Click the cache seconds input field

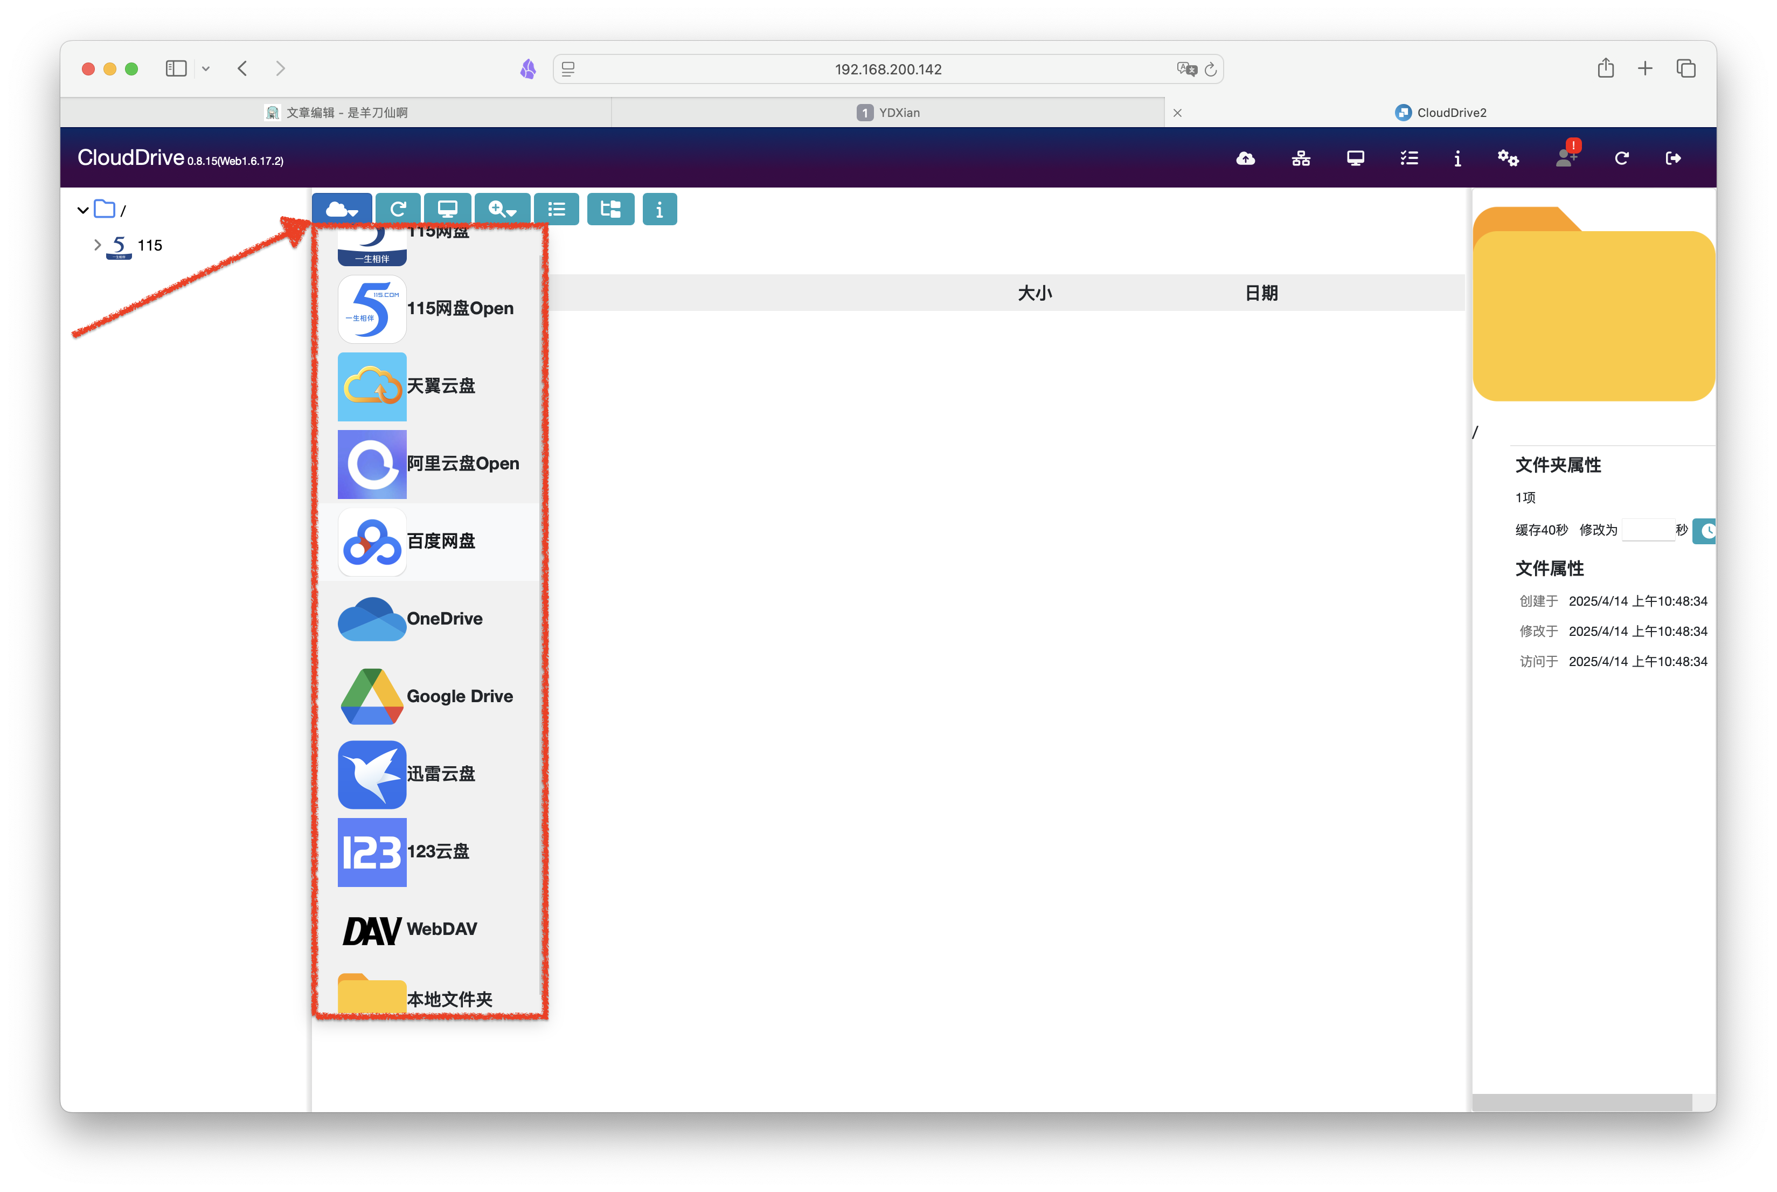[x=1648, y=530]
